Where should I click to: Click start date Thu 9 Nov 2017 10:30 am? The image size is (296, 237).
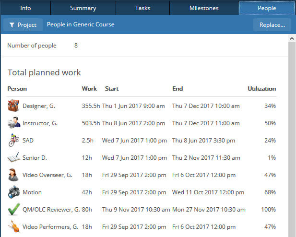[136, 210]
